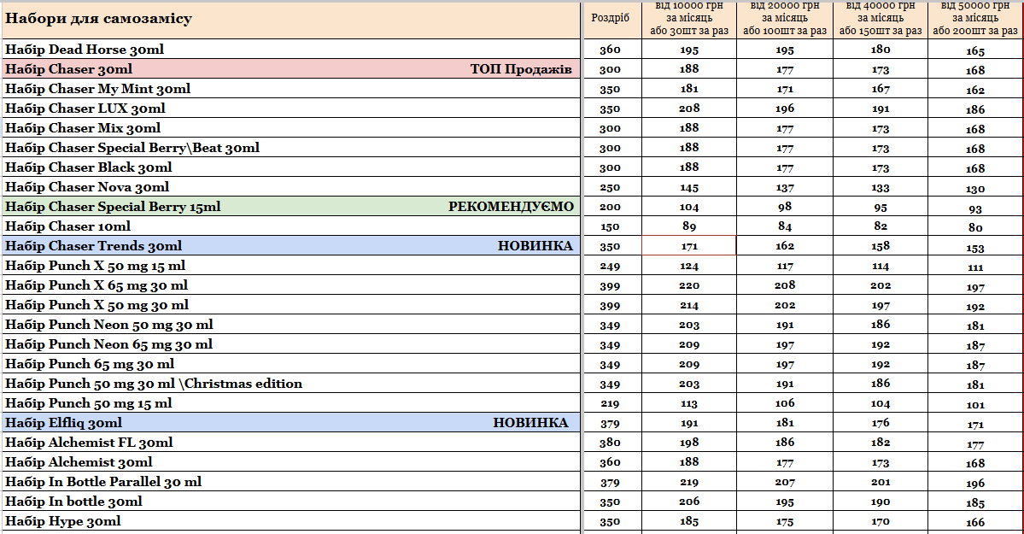Select the "від 10000 грн" column header
This screenshot has height=534, width=1024.
pyautogui.click(x=688, y=19)
